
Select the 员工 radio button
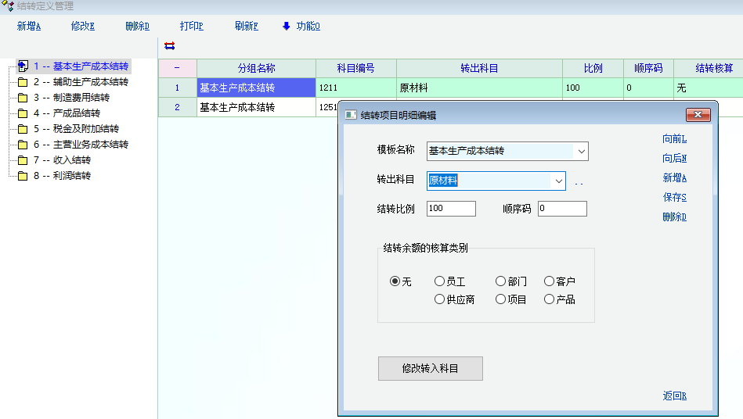(x=439, y=281)
